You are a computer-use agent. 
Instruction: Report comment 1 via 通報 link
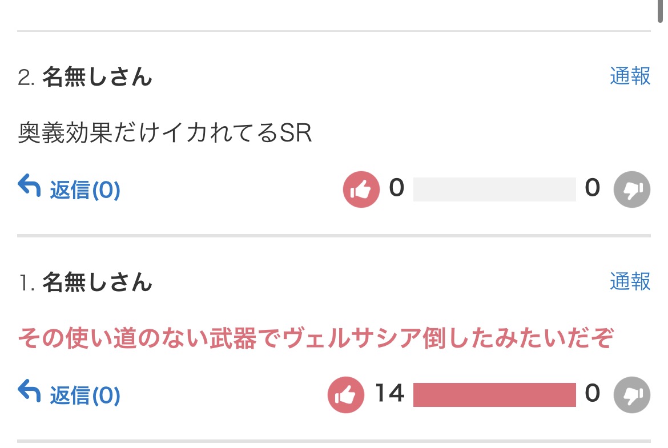pos(630,281)
